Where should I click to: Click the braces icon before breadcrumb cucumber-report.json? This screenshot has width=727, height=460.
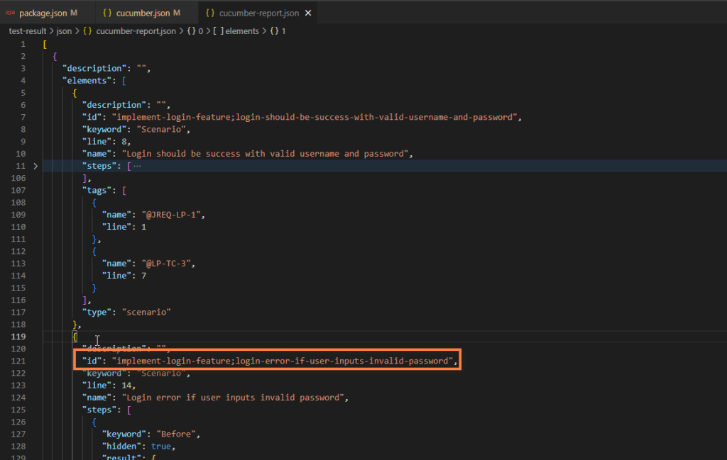coord(87,31)
